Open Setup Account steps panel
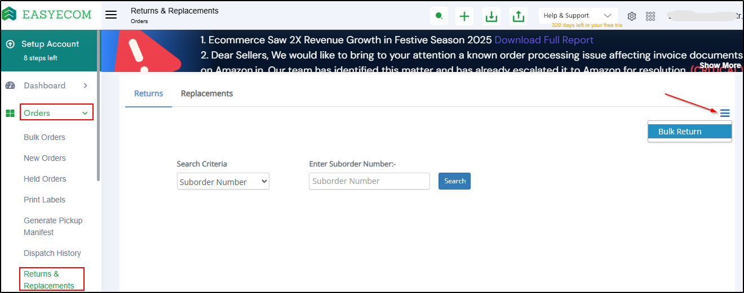744x293 pixels. click(x=50, y=50)
